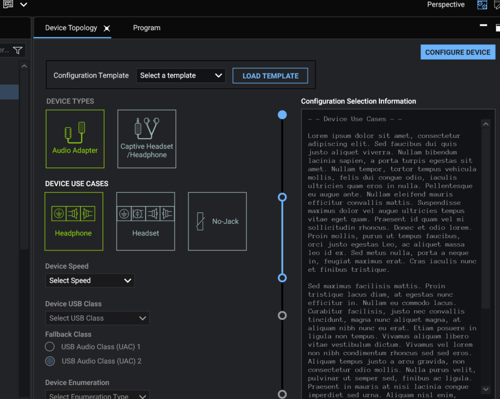Choose the No-Jack use case

pyautogui.click(x=217, y=221)
